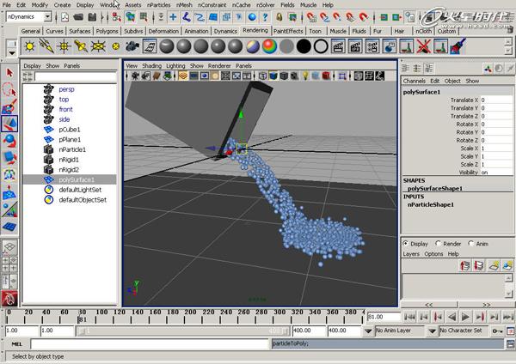Click the directional light shelf icon

(46, 46)
